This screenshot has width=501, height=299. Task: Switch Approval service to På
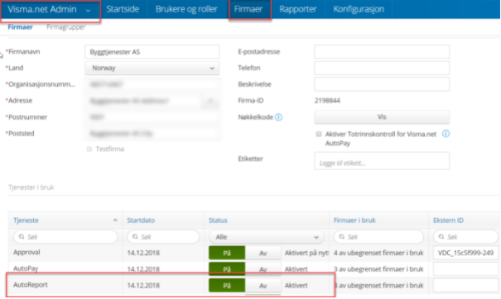coord(227,253)
